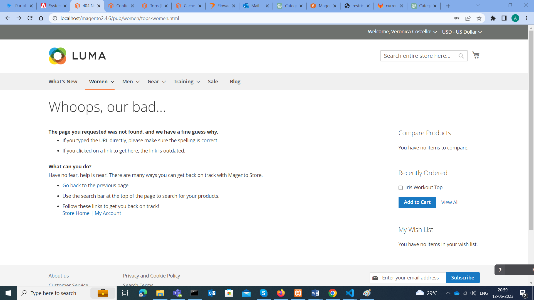Viewport: 534px width, 300px height.
Task: Click the shopping cart icon
Action: (x=476, y=55)
